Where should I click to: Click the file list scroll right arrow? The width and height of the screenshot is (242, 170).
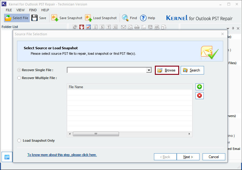coord(189,134)
